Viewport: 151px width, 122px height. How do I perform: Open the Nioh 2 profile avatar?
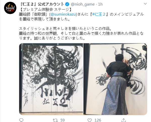coord(10,8)
